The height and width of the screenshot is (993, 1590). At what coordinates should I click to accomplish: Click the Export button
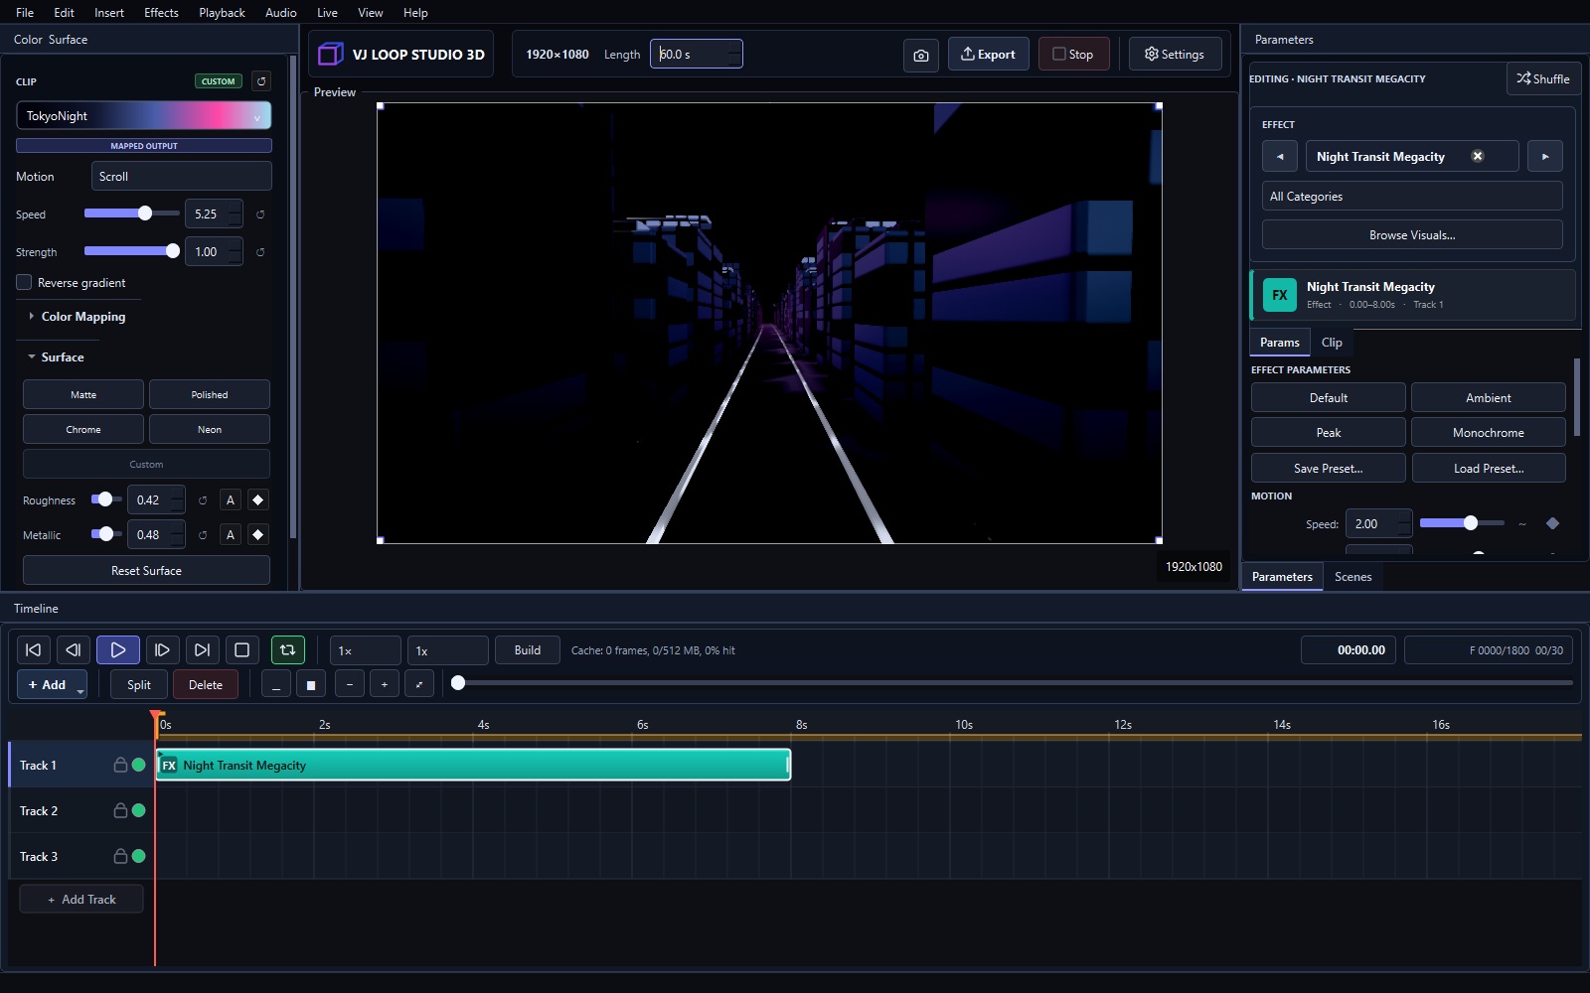pyautogui.click(x=989, y=54)
